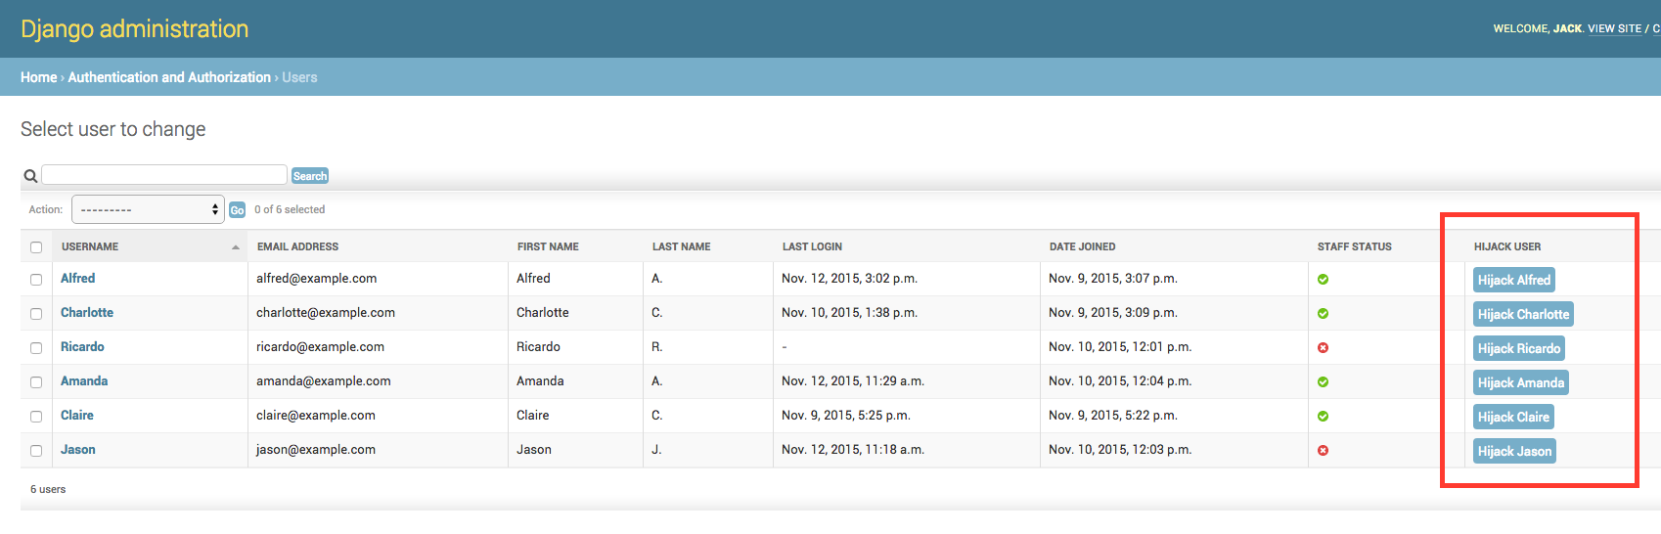Click the Hijack User column header
This screenshot has width=1661, height=534.
(1507, 246)
